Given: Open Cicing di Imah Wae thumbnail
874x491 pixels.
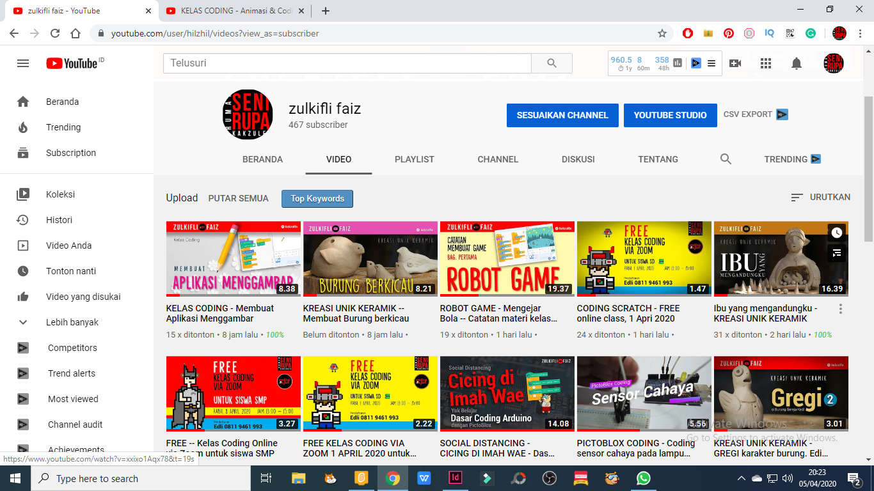Looking at the screenshot, I should [x=507, y=394].
